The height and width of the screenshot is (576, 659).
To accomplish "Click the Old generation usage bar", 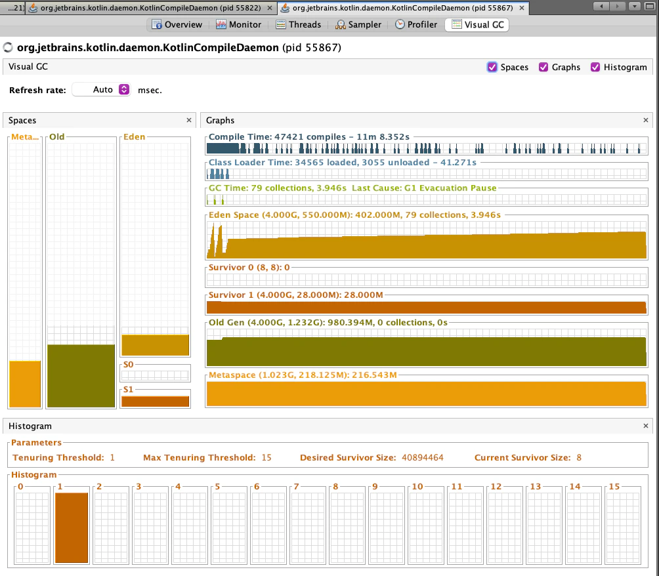I will point(81,376).
